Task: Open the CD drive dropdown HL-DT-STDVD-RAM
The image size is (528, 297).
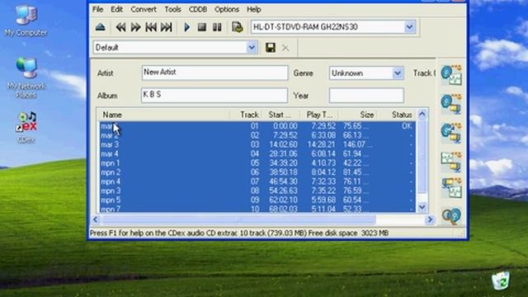Action: click(x=409, y=27)
